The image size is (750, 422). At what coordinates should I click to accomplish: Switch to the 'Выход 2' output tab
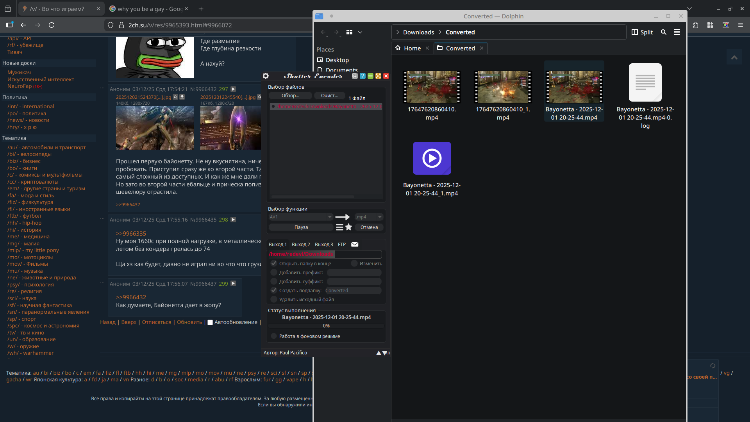[x=301, y=244]
